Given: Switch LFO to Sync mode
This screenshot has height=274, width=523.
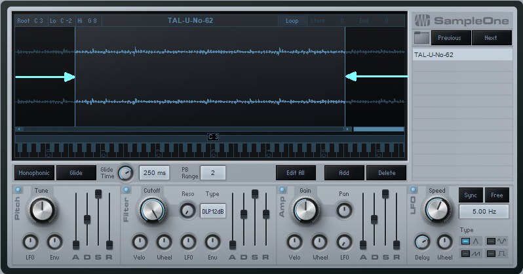Looking at the screenshot, I should (471, 195).
